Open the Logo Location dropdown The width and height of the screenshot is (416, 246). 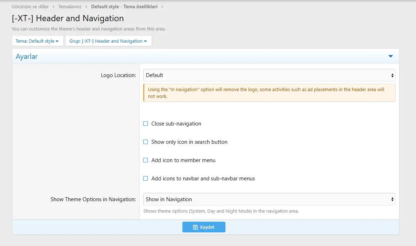tap(269, 75)
